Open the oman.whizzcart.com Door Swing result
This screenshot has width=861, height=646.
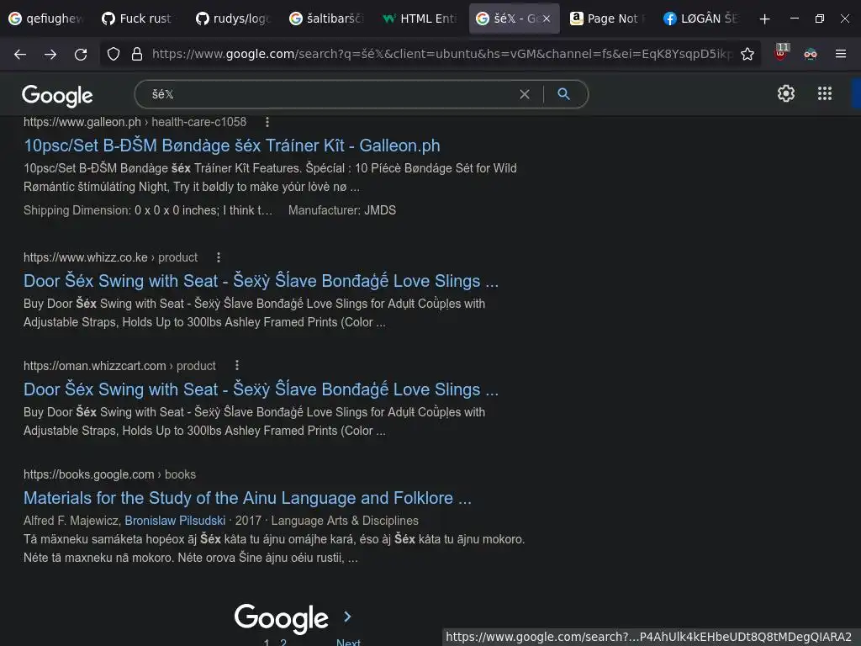click(261, 389)
